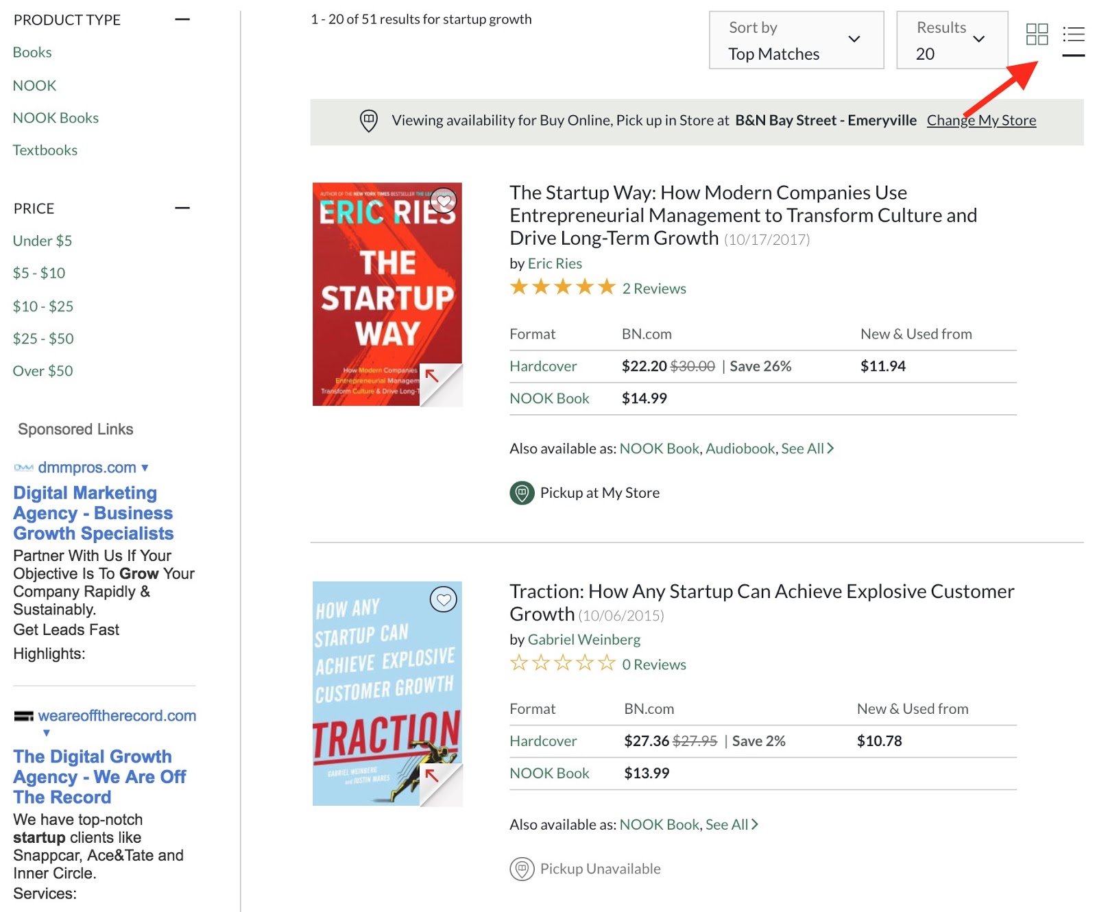Filter price Under $5

[43, 241]
